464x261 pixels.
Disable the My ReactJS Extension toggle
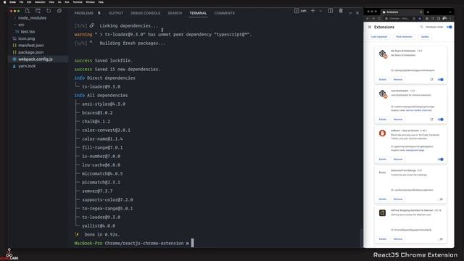point(440,80)
